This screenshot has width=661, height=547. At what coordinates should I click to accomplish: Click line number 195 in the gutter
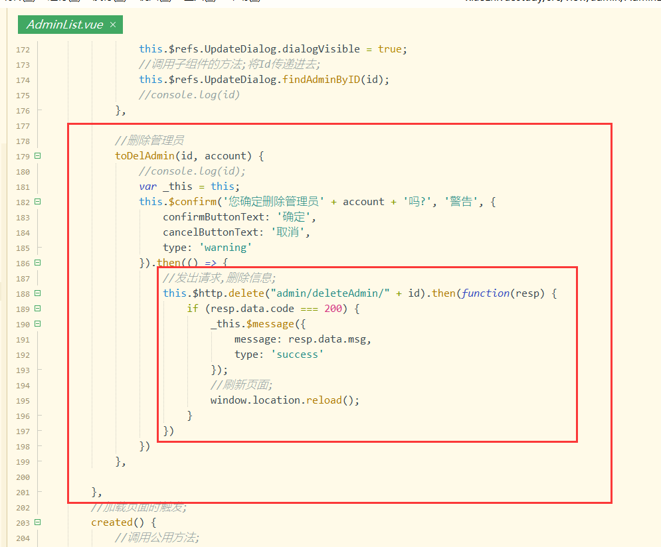[x=23, y=401]
